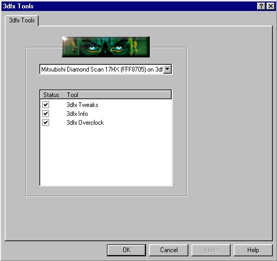Screen dimensions: 277x261
Task: Choose the 3dfx Overclock list entry
Action: point(85,122)
